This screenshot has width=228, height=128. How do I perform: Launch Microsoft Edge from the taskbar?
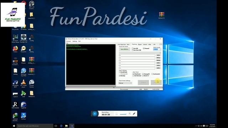tap(61, 126)
